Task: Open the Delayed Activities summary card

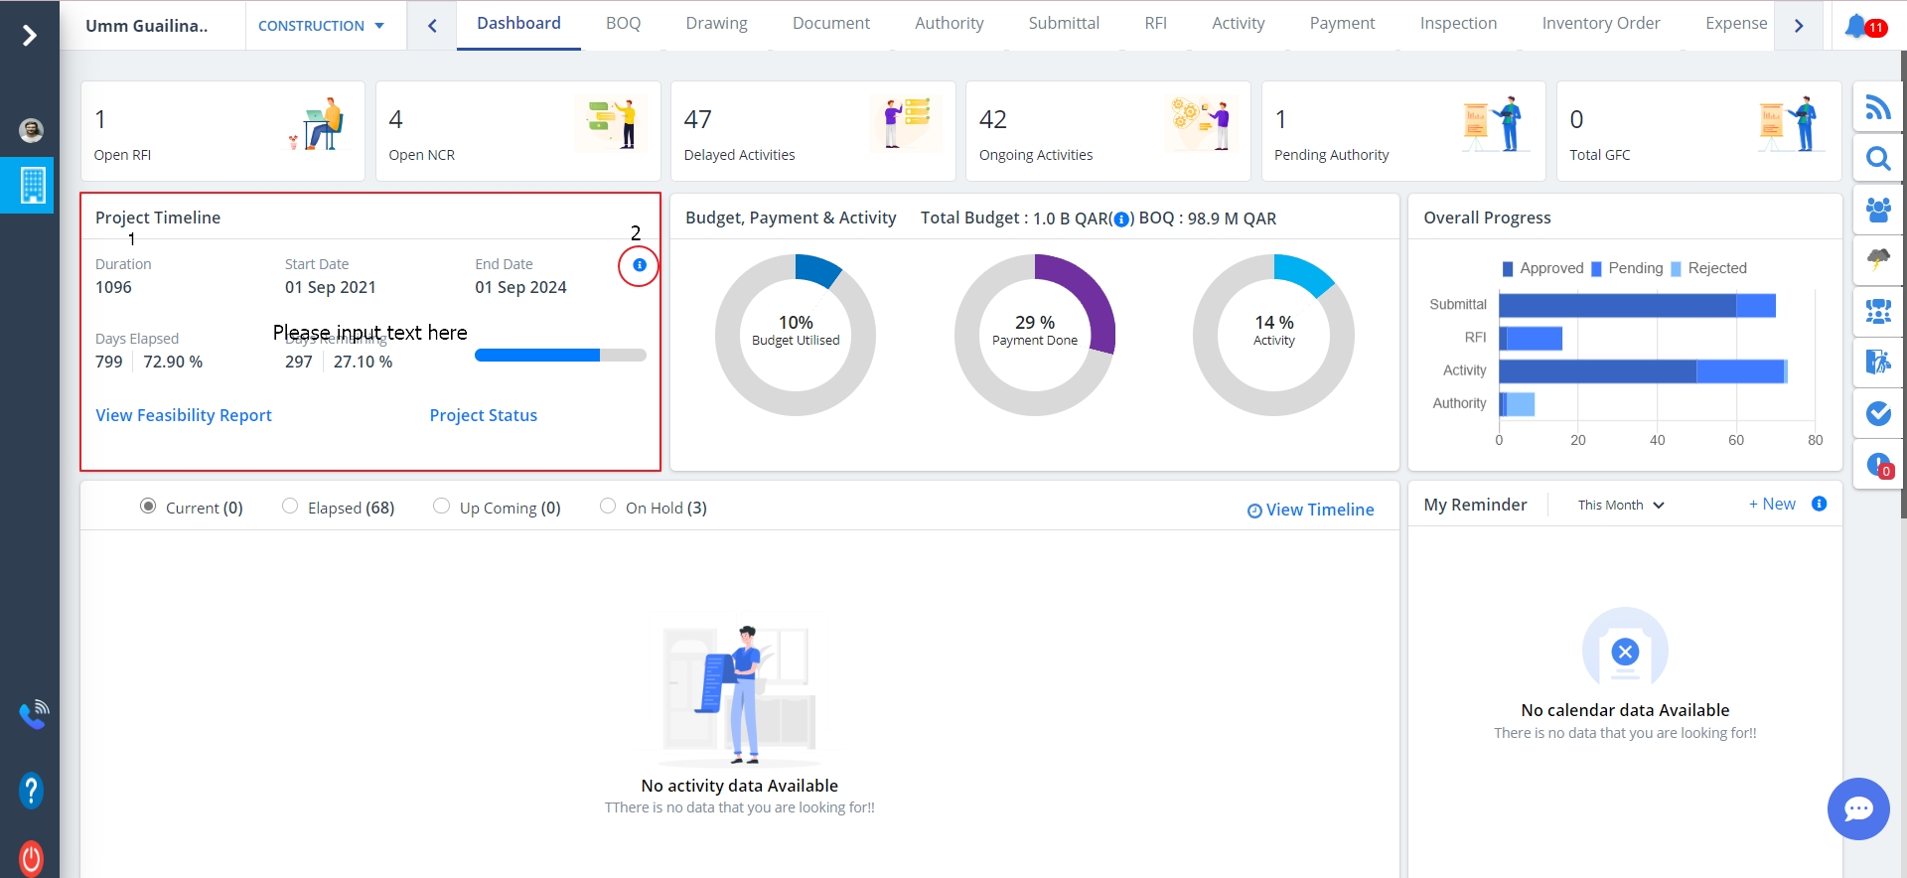Action: coord(812,131)
